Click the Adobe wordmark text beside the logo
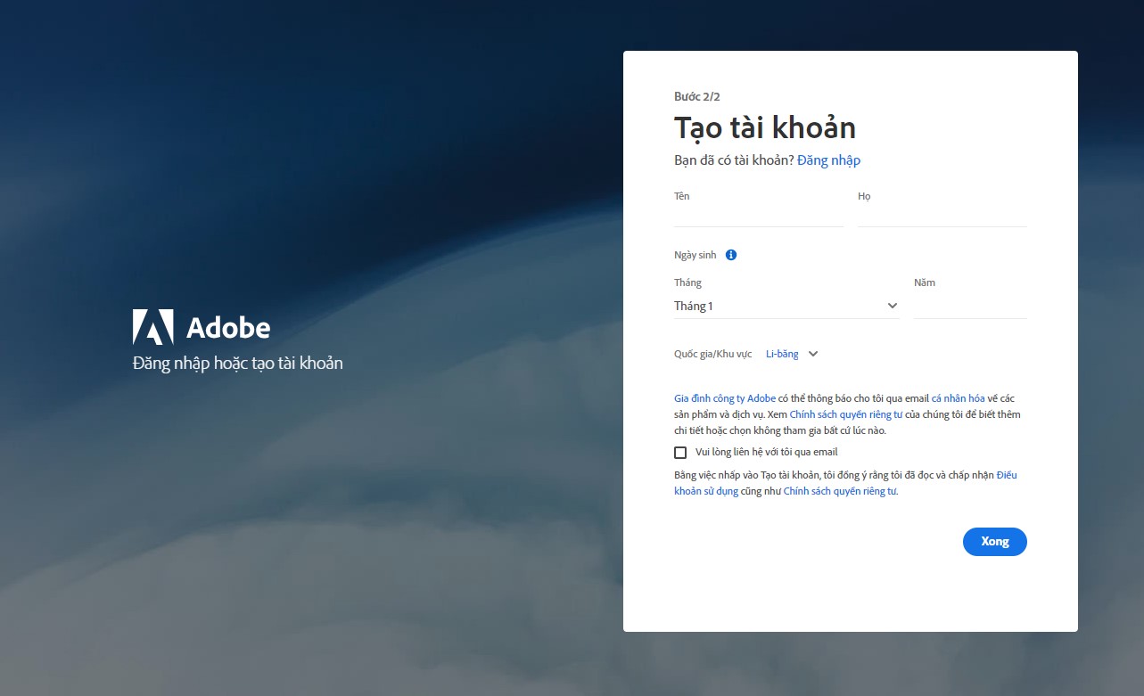This screenshot has width=1144, height=696. click(x=228, y=328)
